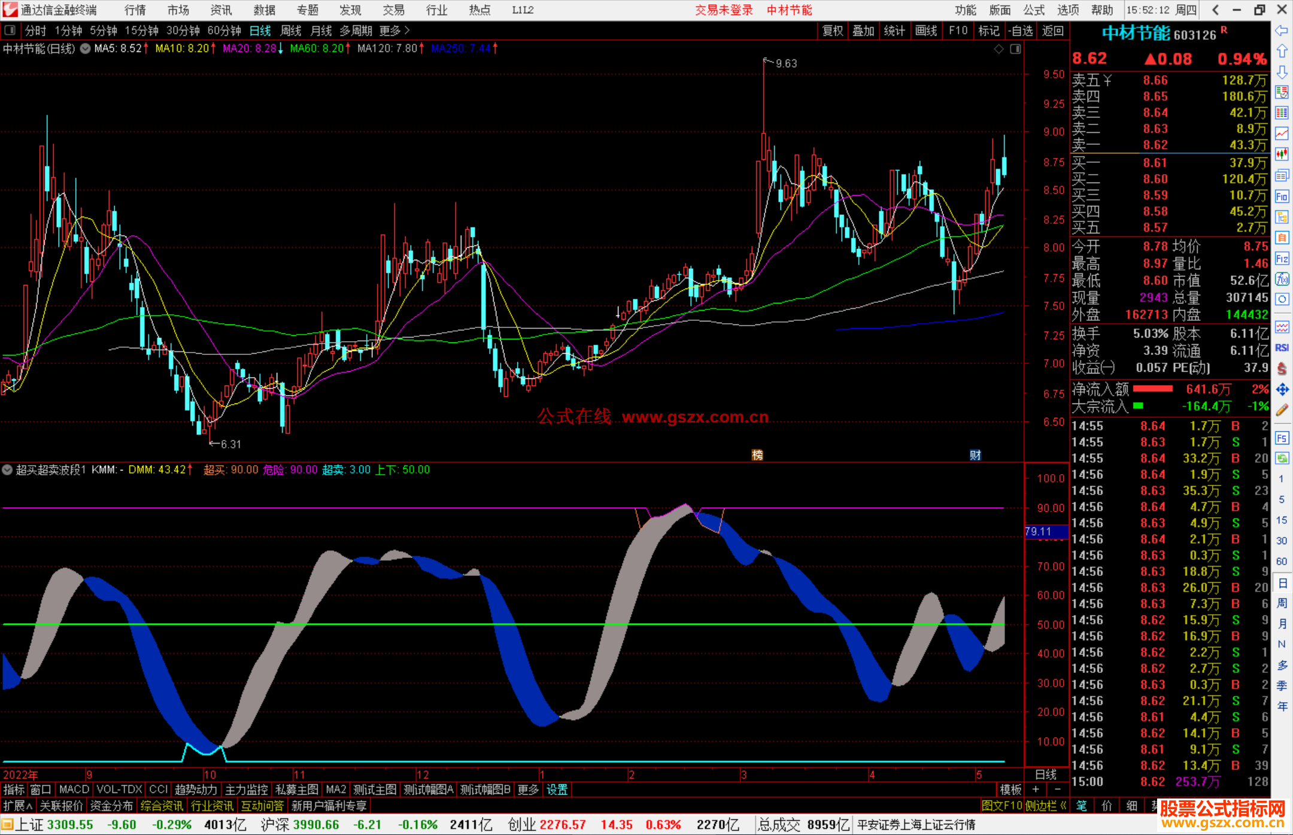Viewport: 1293px width, 835px height.
Task: Click the blue left-arrow back icon
Action: [x=1282, y=31]
